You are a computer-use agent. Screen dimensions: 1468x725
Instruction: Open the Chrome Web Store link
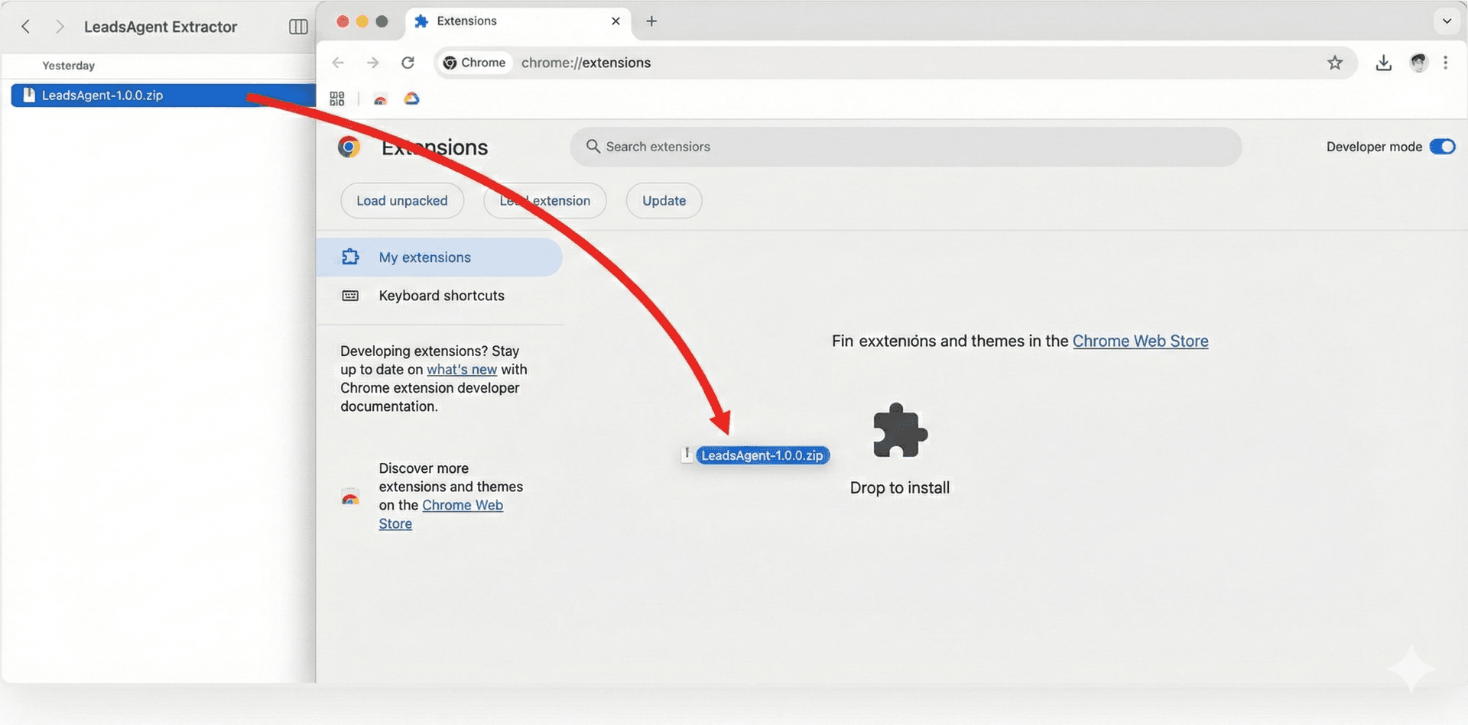click(1141, 341)
